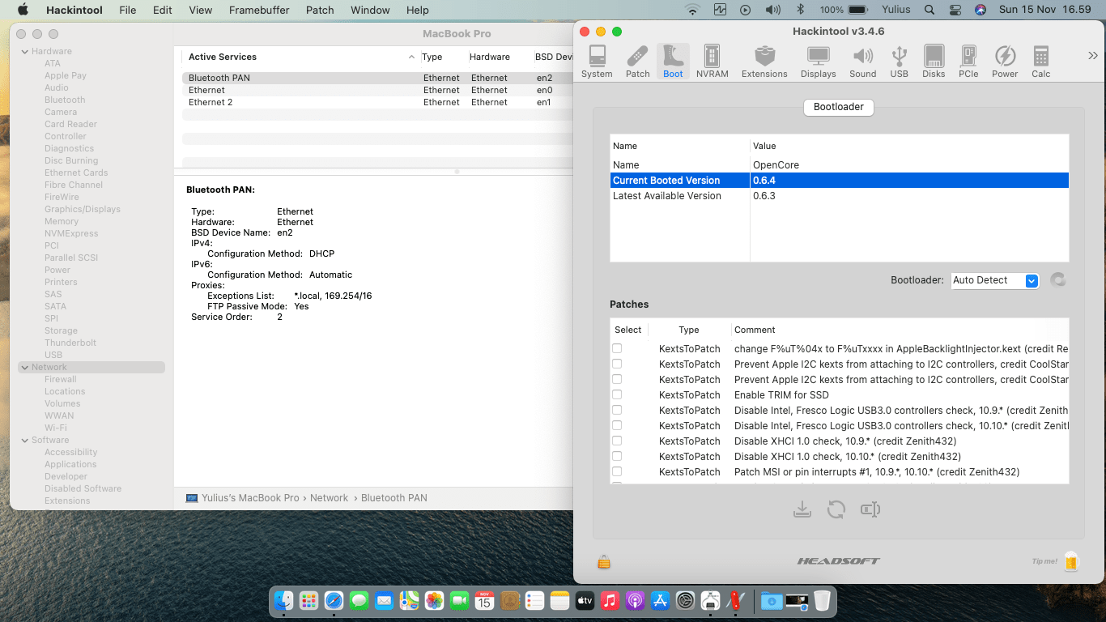The image size is (1106, 622).
Task: Collapse the Network section in sidebar
Action: [23, 368]
